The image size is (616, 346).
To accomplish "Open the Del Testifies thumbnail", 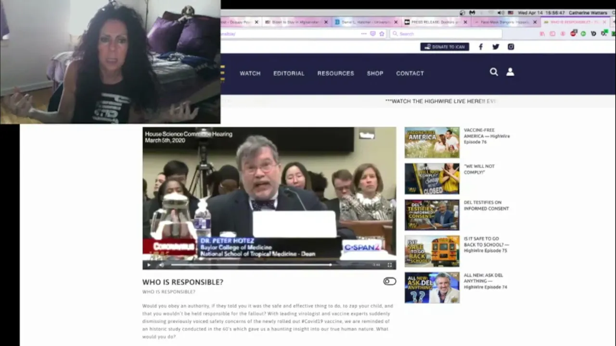I will [432, 215].
